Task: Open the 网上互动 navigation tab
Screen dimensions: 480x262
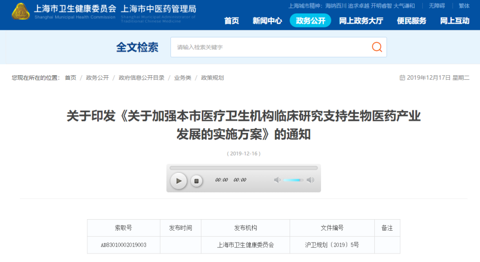Action: click(x=455, y=21)
